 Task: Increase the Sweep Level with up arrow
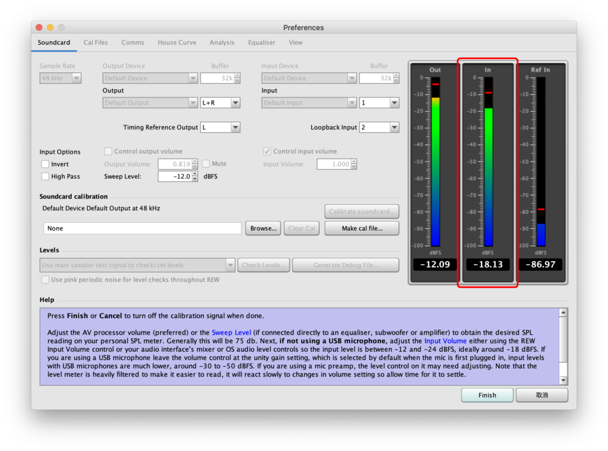point(195,174)
